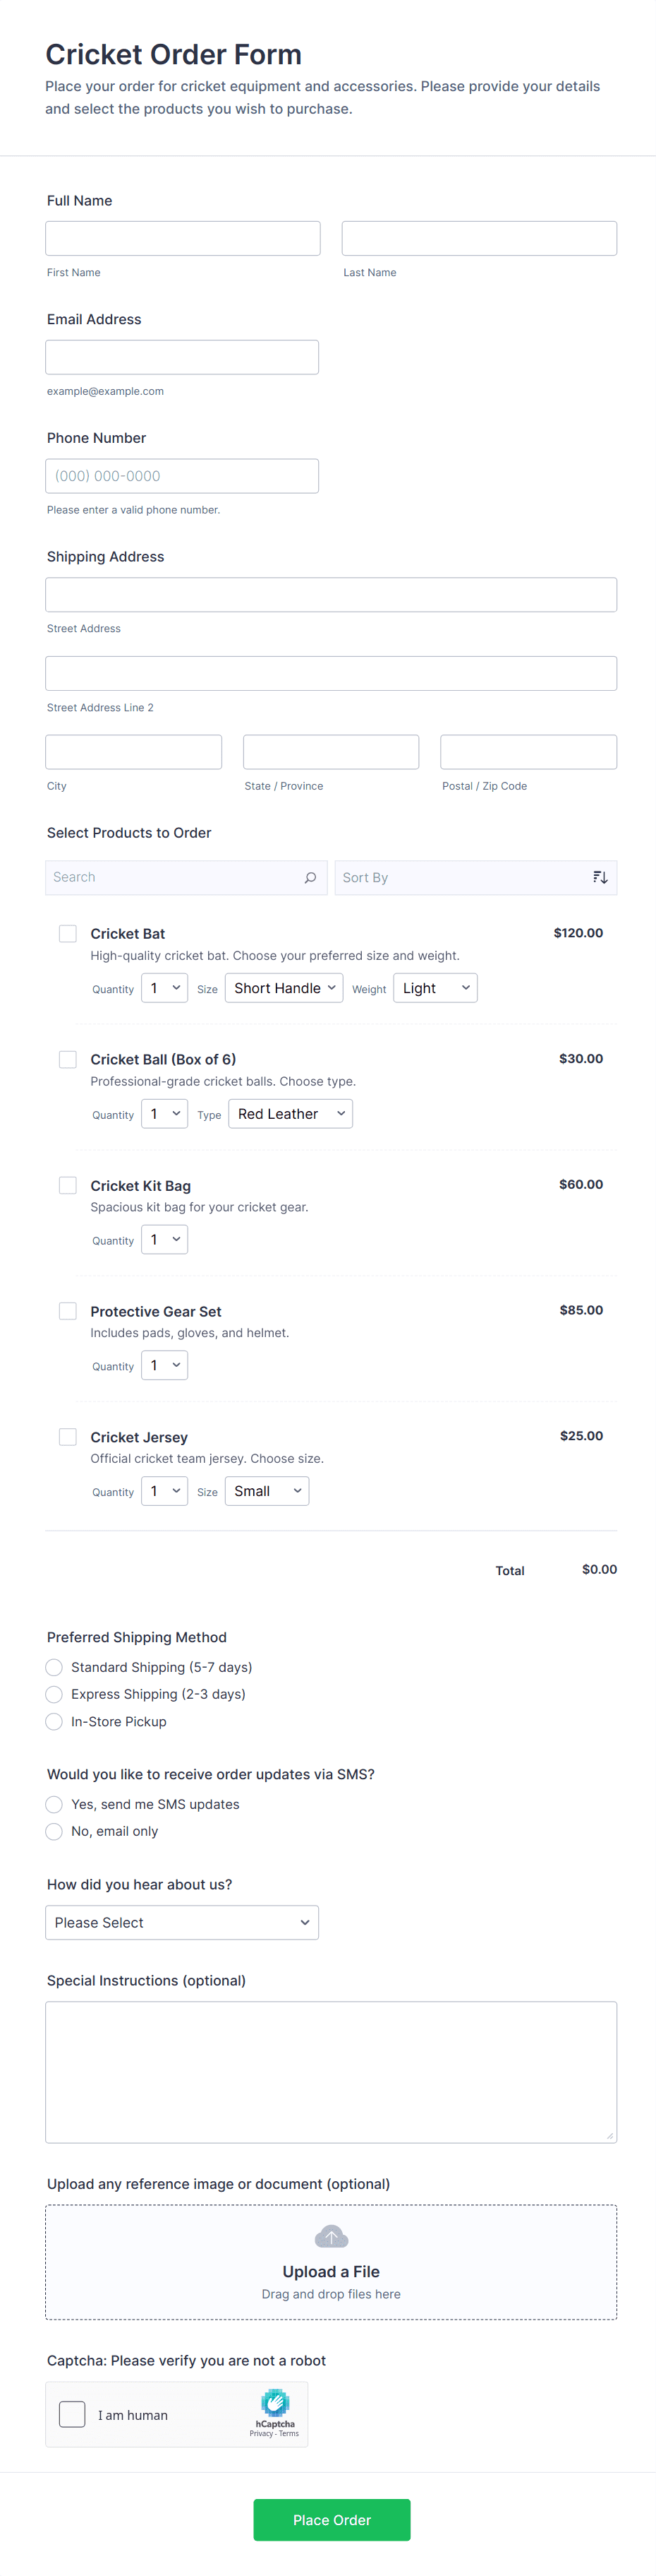The height and width of the screenshot is (2576, 656).
Task: Choose Yes, send me SMS updates
Action: [55, 1804]
